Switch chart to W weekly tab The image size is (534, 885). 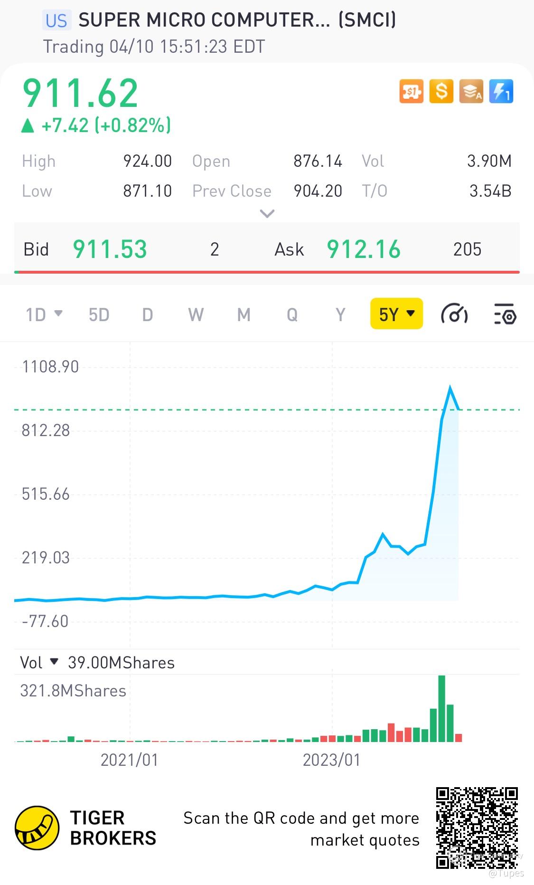pos(196,314)
